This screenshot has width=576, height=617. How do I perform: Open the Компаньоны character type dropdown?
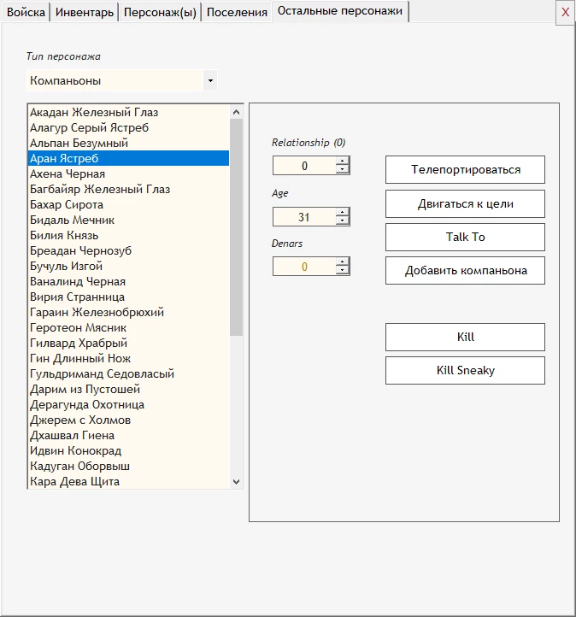pos(210,80)
